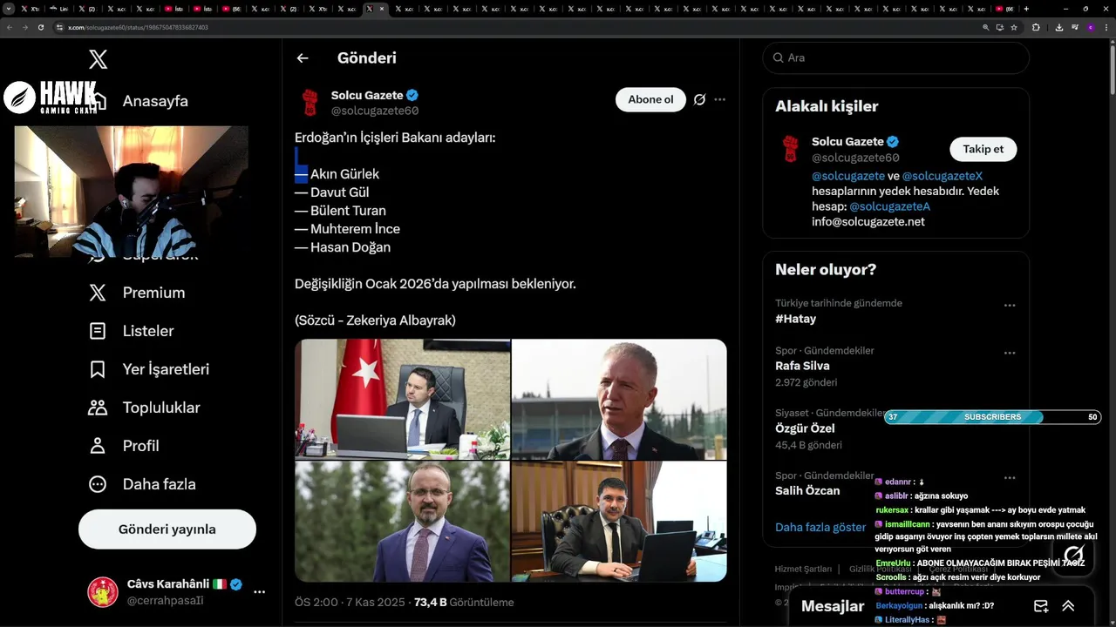The image size is (1116, 627).
Task: Open Grok actions icon on the post
Action: [x=699, y=99]
